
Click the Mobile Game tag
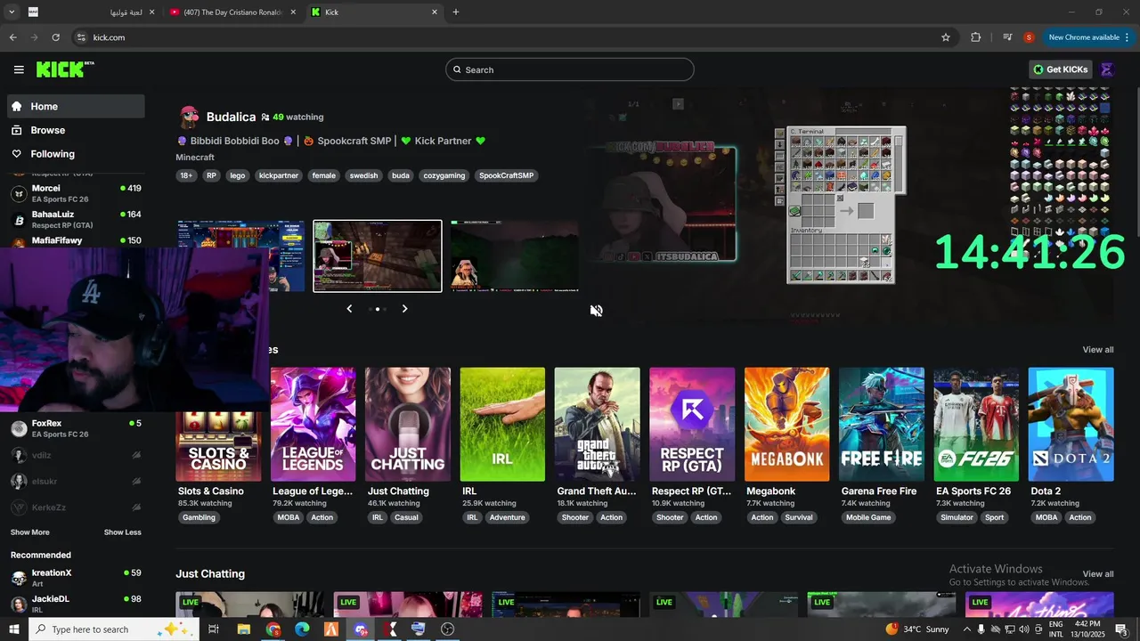pyautogui.click(x=868, y=517)
